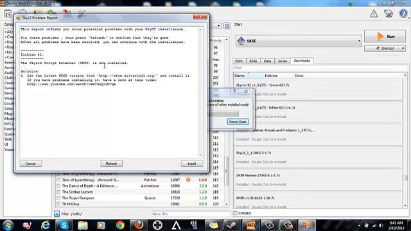Click the orange warning flag on the Tales of Lycanthropy row
The image size is (411, 231).
point(188,180)
